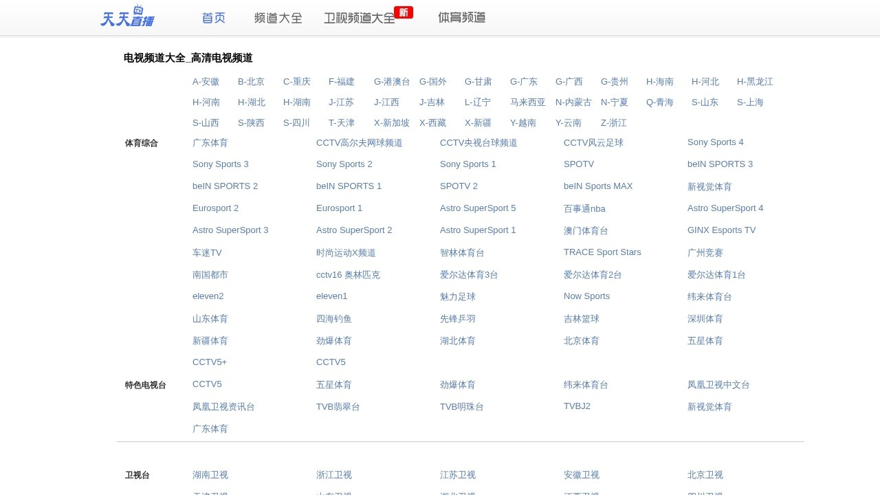Open the 湖南卫视 satellite channel
Screen dimensions: 880x495
210,475
